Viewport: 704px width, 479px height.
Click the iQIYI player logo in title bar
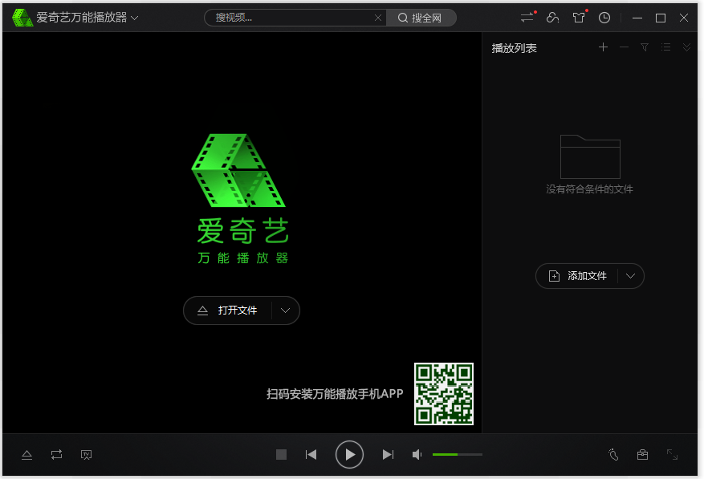point(22,18)
